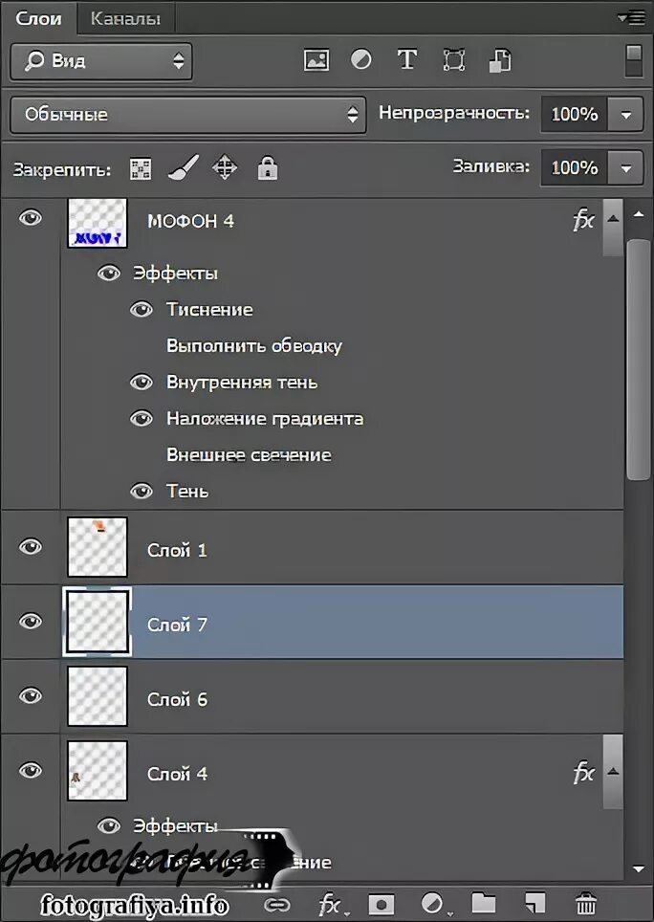
Task: Hide the Слой 1 layer
Action: (32, 547)
